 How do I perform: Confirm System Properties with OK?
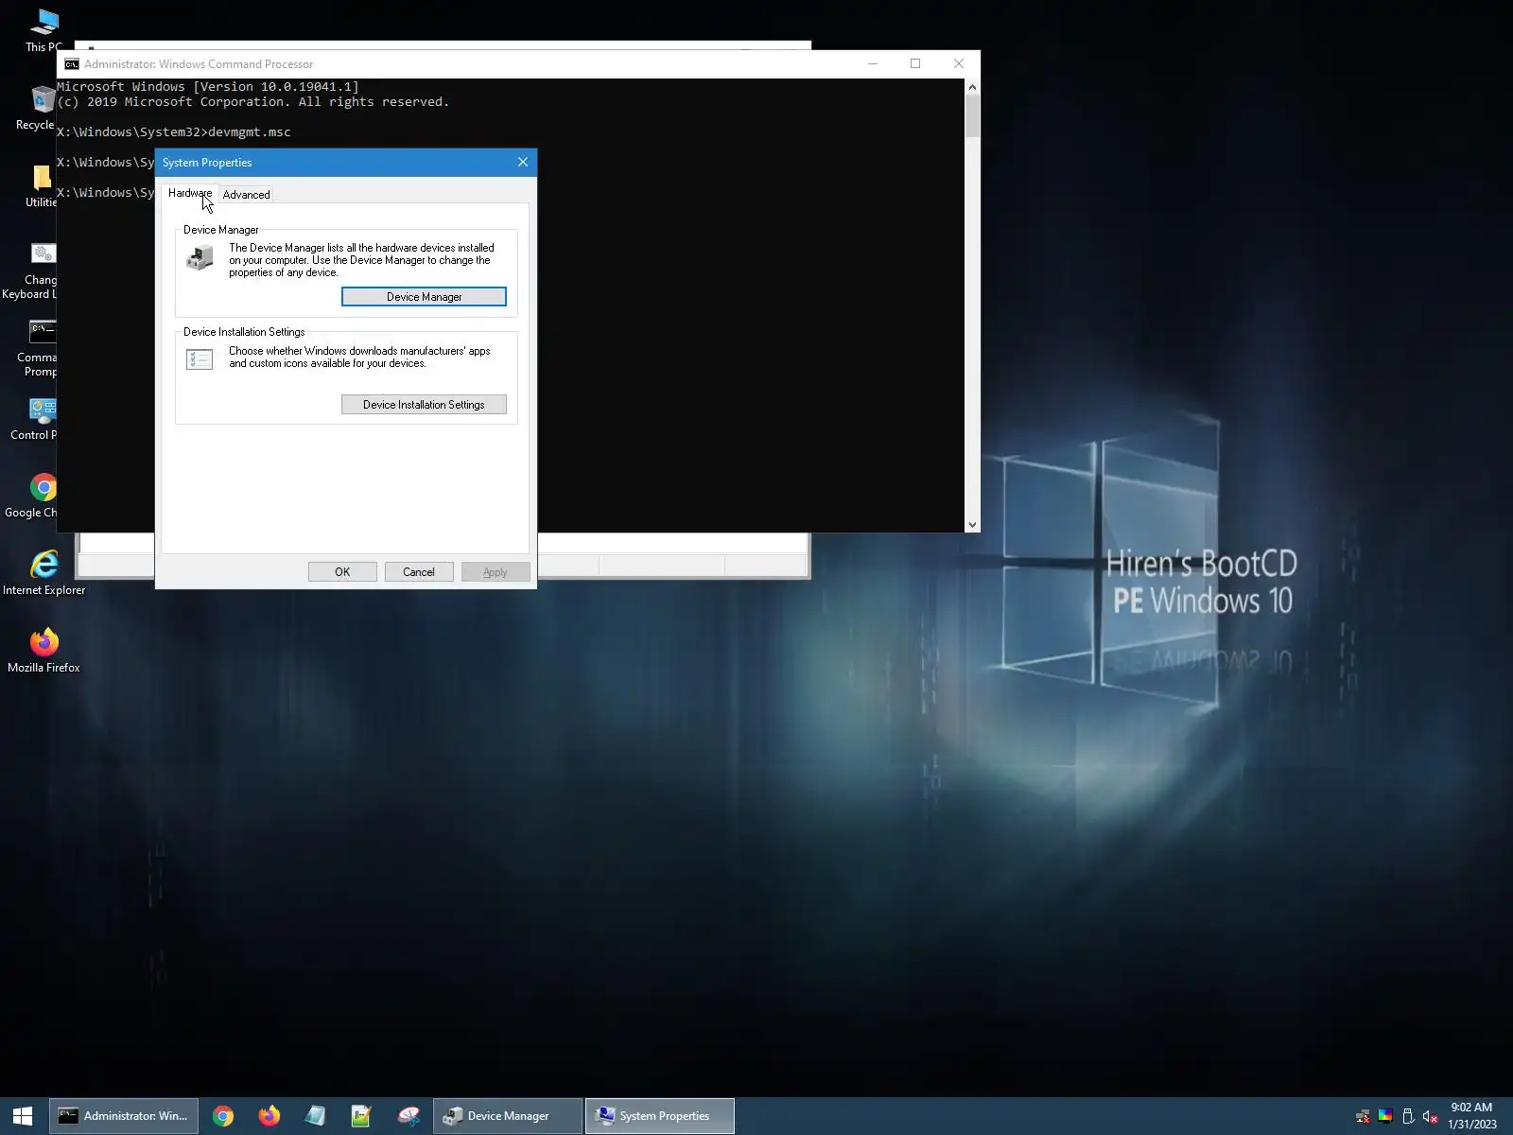(342, 572)
